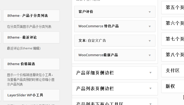Image resolution: width=184 pixels, height=105 pixels.
Task: Open the WooCommerce 特色产品 widget title
Action: 98,26
